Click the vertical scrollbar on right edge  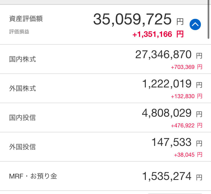pos(208,19)
